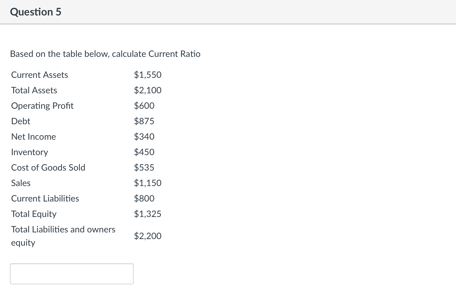Click the Net Income label
The height and width of the screenshot is (297, 456).
pos(33,136)
